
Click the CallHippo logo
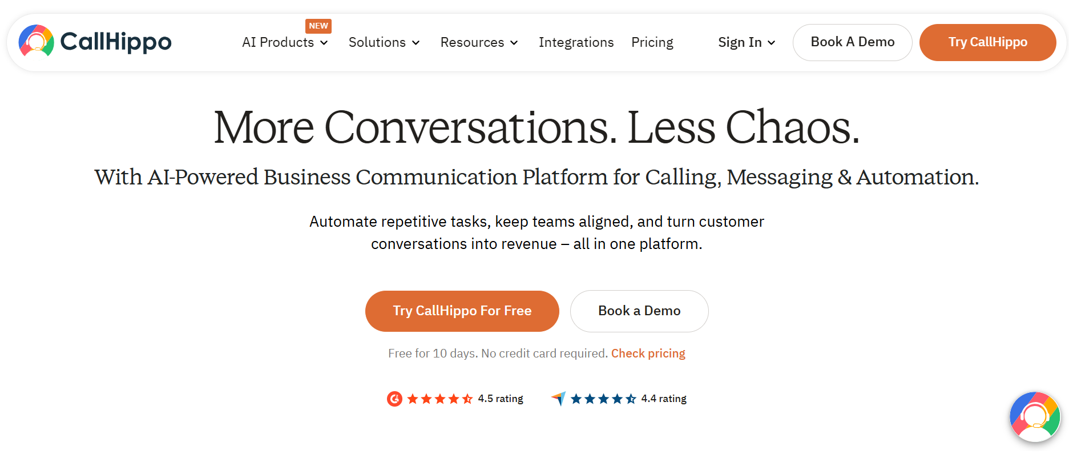pos(94,42)
